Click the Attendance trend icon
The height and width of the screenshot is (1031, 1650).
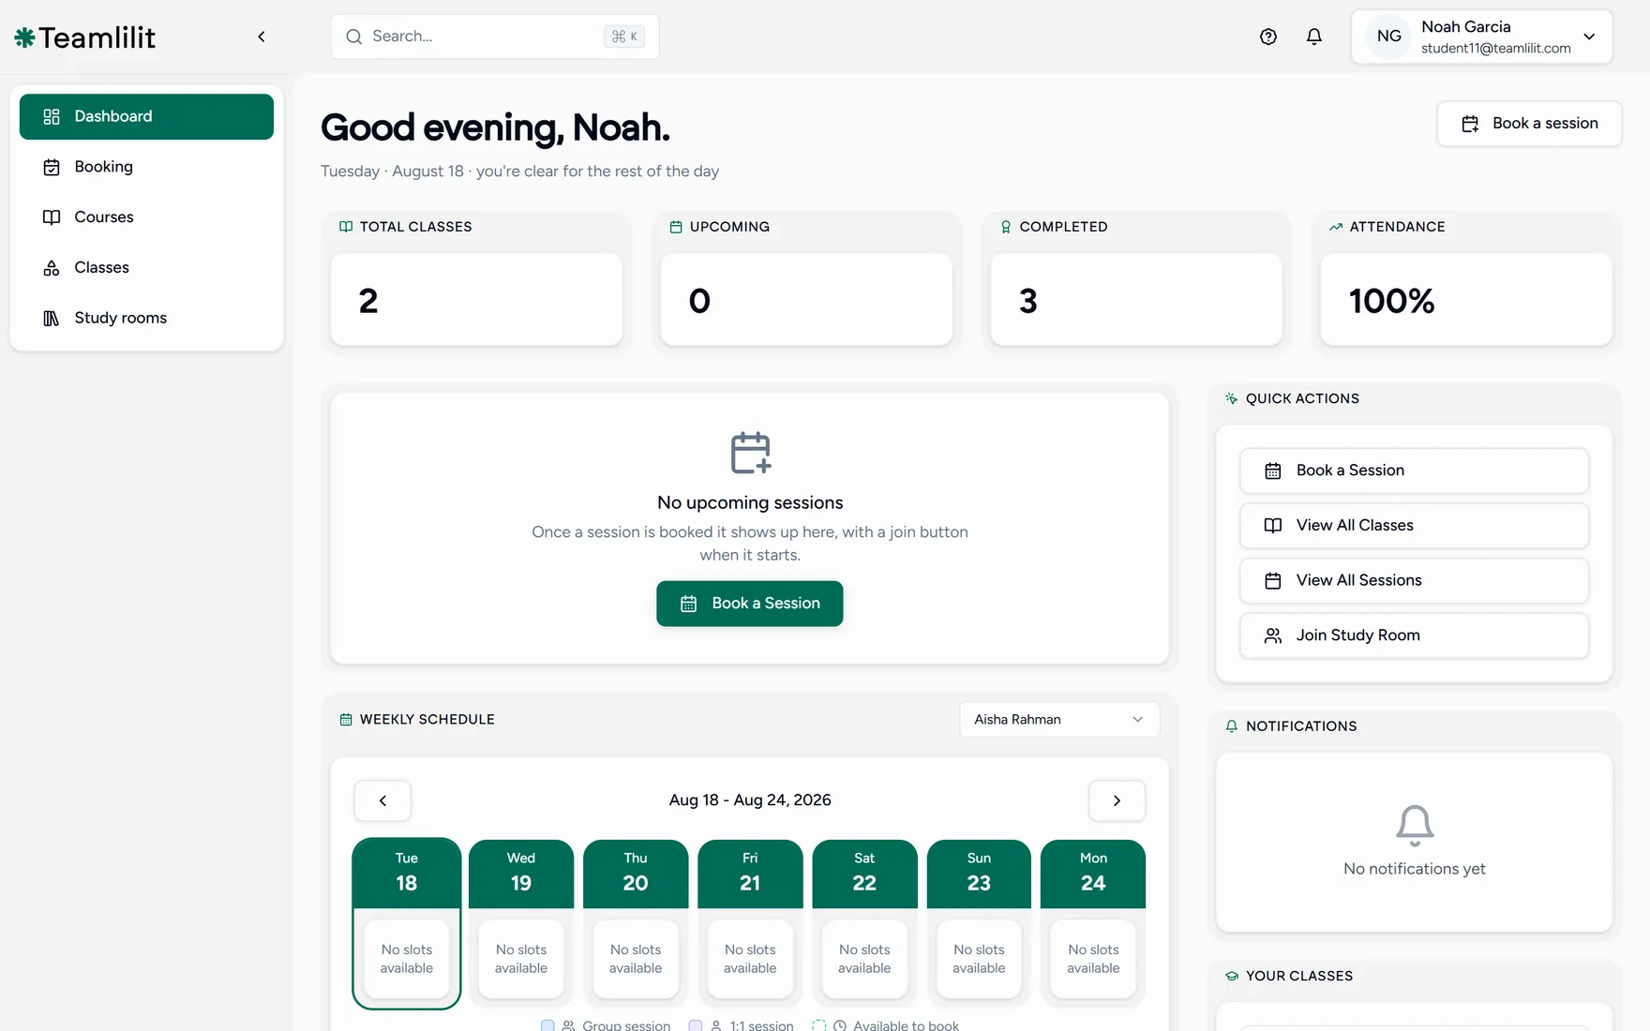tap(1336, 227)
